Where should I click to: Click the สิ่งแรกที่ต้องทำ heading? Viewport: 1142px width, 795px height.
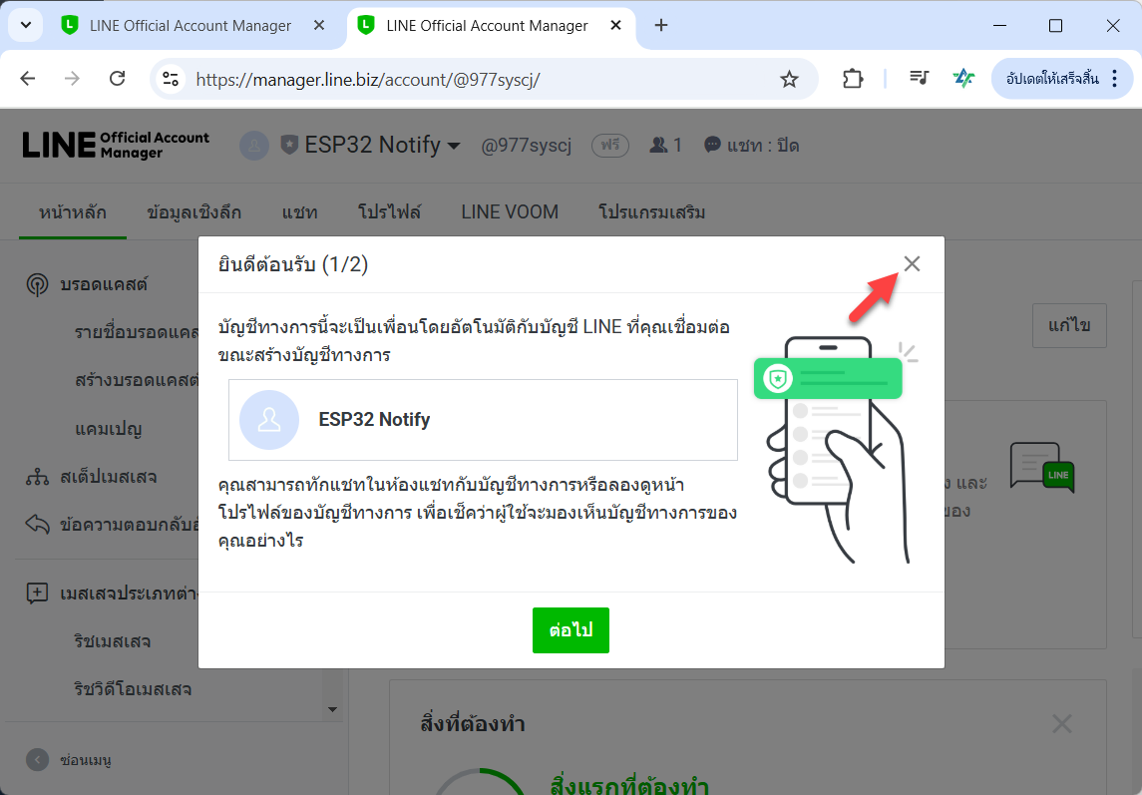(629, 786)
